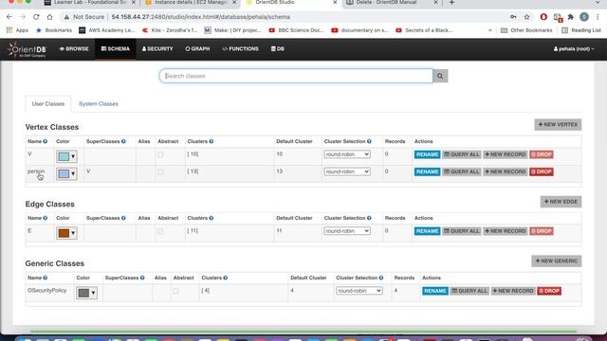This screenshot has width=607, height=341.
Task: Click NEW GENERIC button
Action: (x=557, y=261)
